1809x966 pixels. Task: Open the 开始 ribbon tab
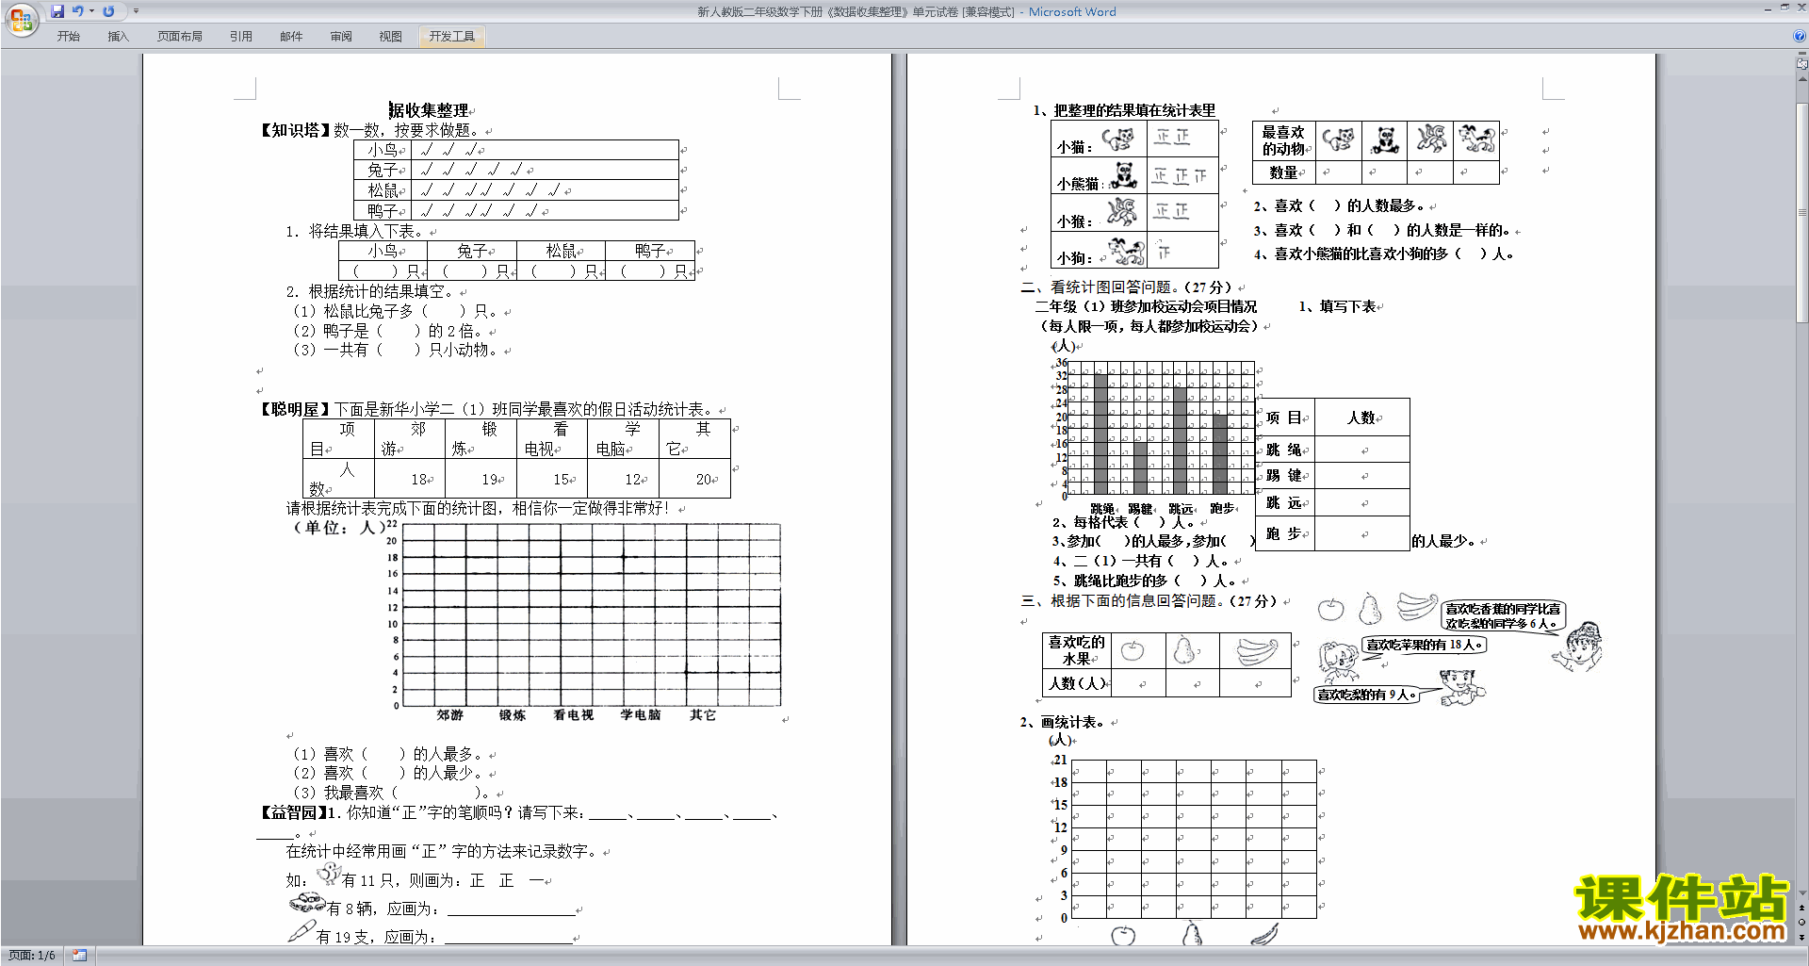click(68, 37)
